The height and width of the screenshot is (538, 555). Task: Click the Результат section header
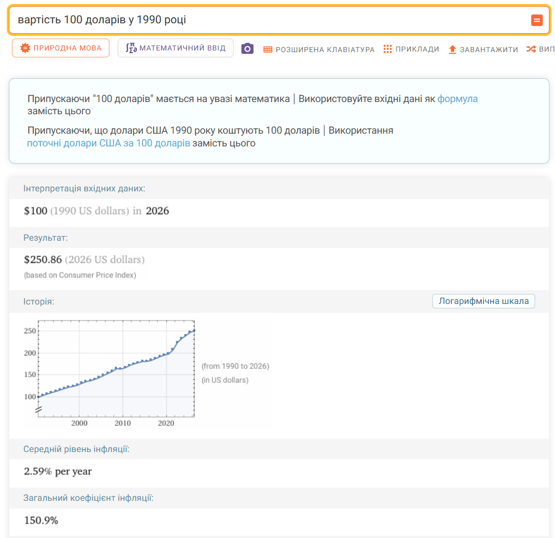click(x=45, y=237)
